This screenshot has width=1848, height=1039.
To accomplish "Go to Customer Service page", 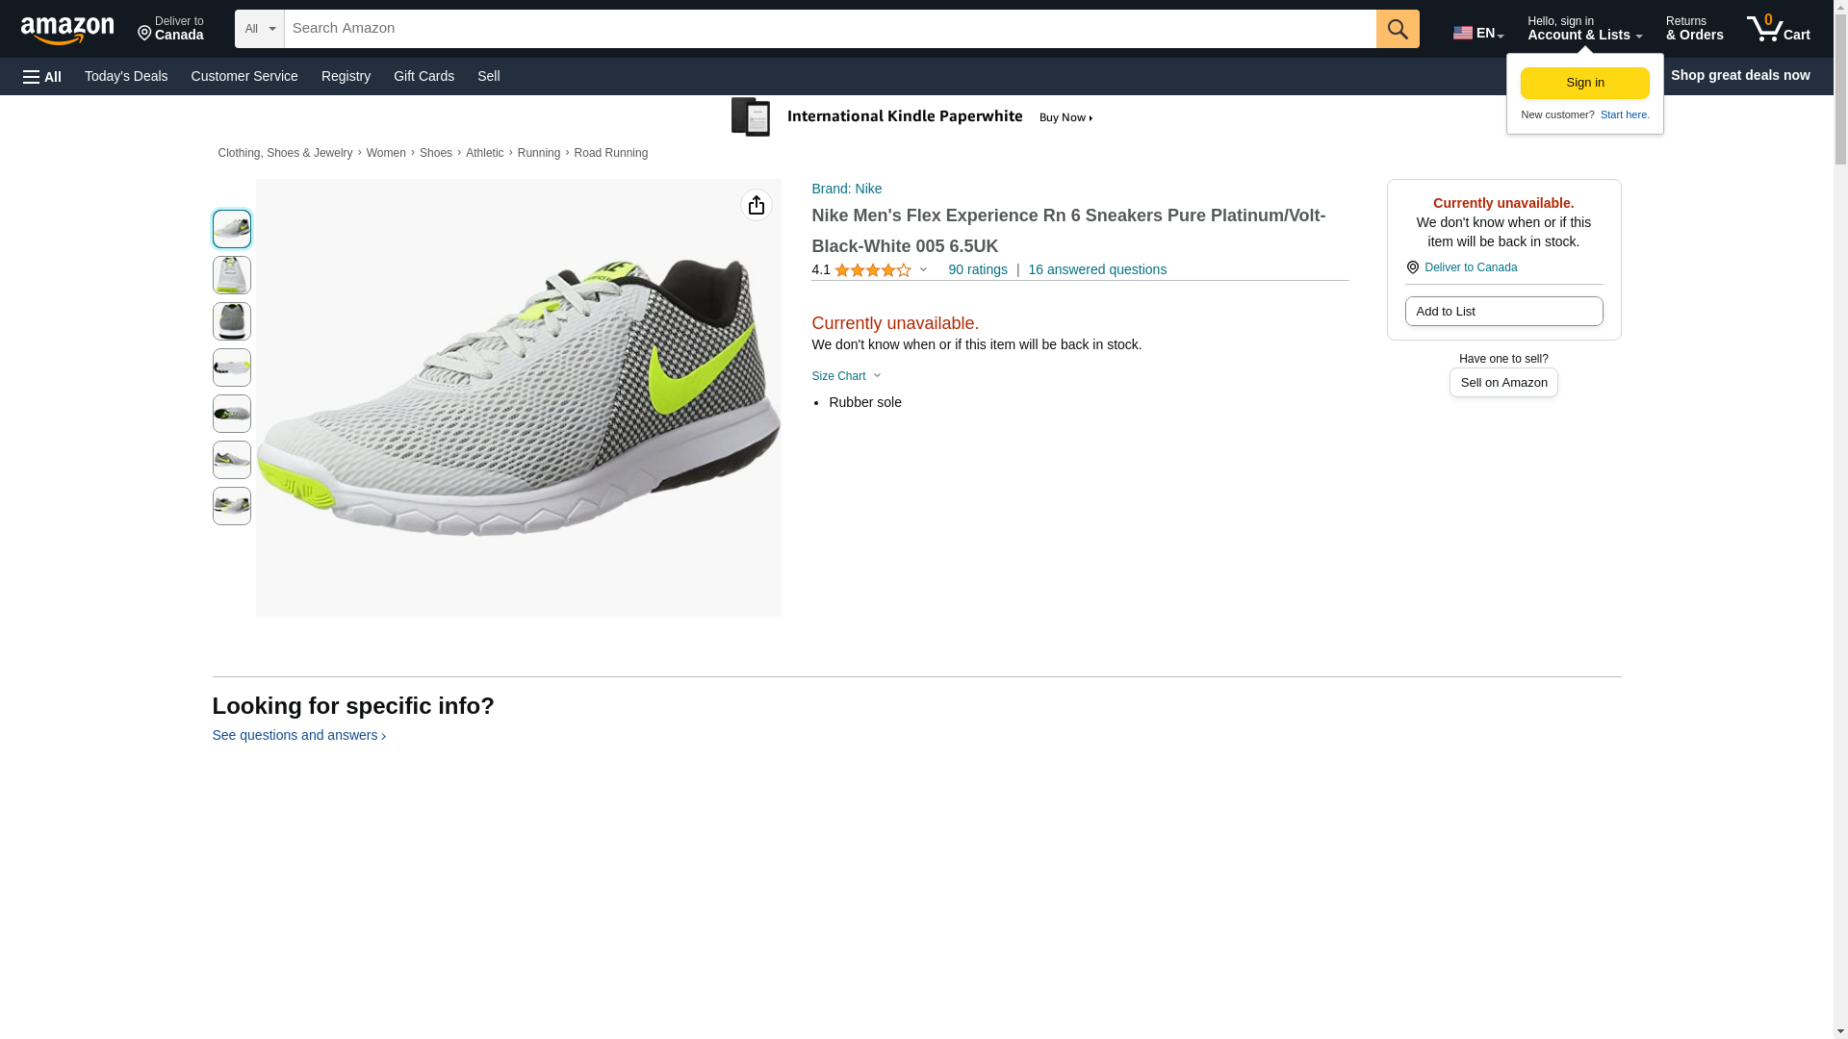I will pyautogui.click(x=244, y=76).
